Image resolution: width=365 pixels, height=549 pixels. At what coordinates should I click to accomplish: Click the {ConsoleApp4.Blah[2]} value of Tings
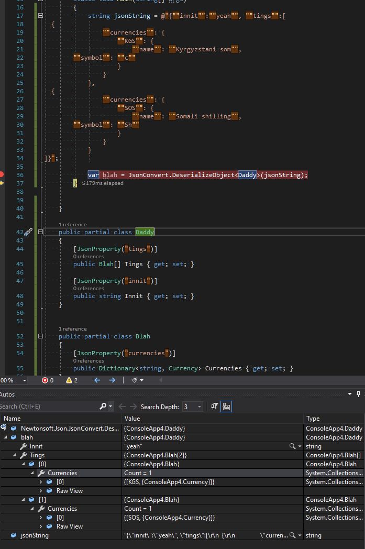(155, 455)
